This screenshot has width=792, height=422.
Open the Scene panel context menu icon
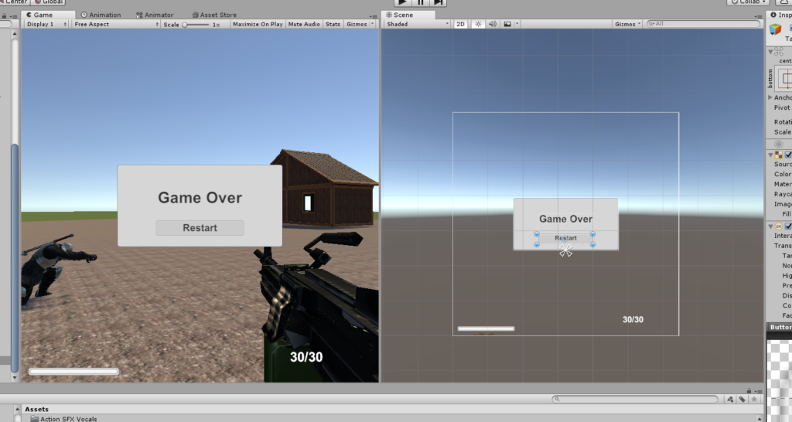pyautogui.click(x=760, y=17)
